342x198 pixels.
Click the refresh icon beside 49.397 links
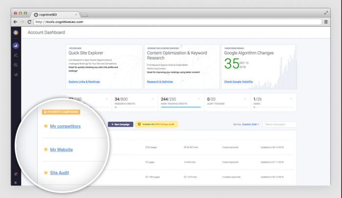coord(185,147)
